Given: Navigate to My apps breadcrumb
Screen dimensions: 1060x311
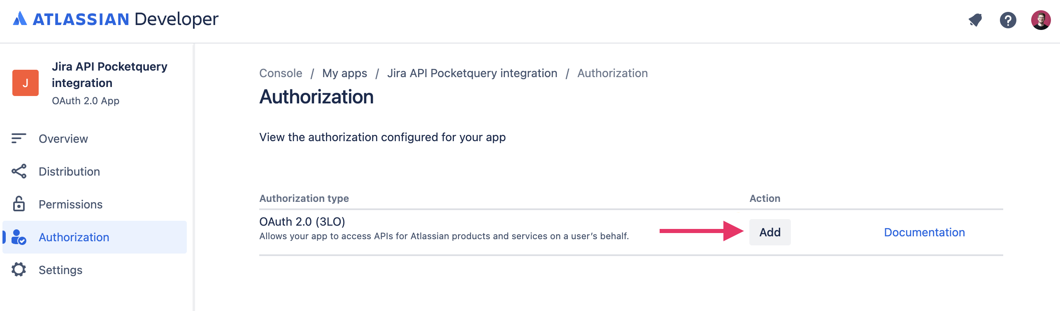Looking at the screenshot, I should click(x=345, y=73).
